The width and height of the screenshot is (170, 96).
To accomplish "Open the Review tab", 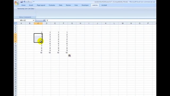I will (68, 5).
